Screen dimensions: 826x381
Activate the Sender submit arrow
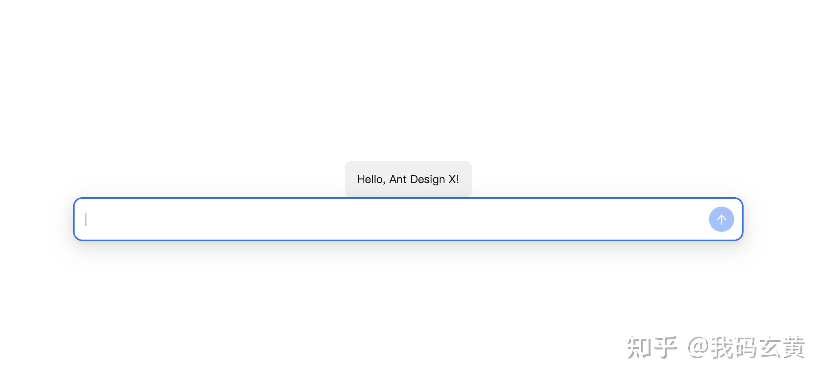point(721,219)
